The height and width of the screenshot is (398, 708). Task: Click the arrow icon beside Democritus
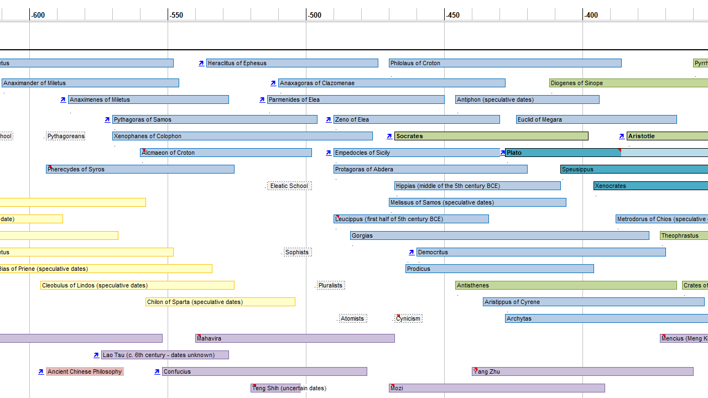tap(412, 253)
